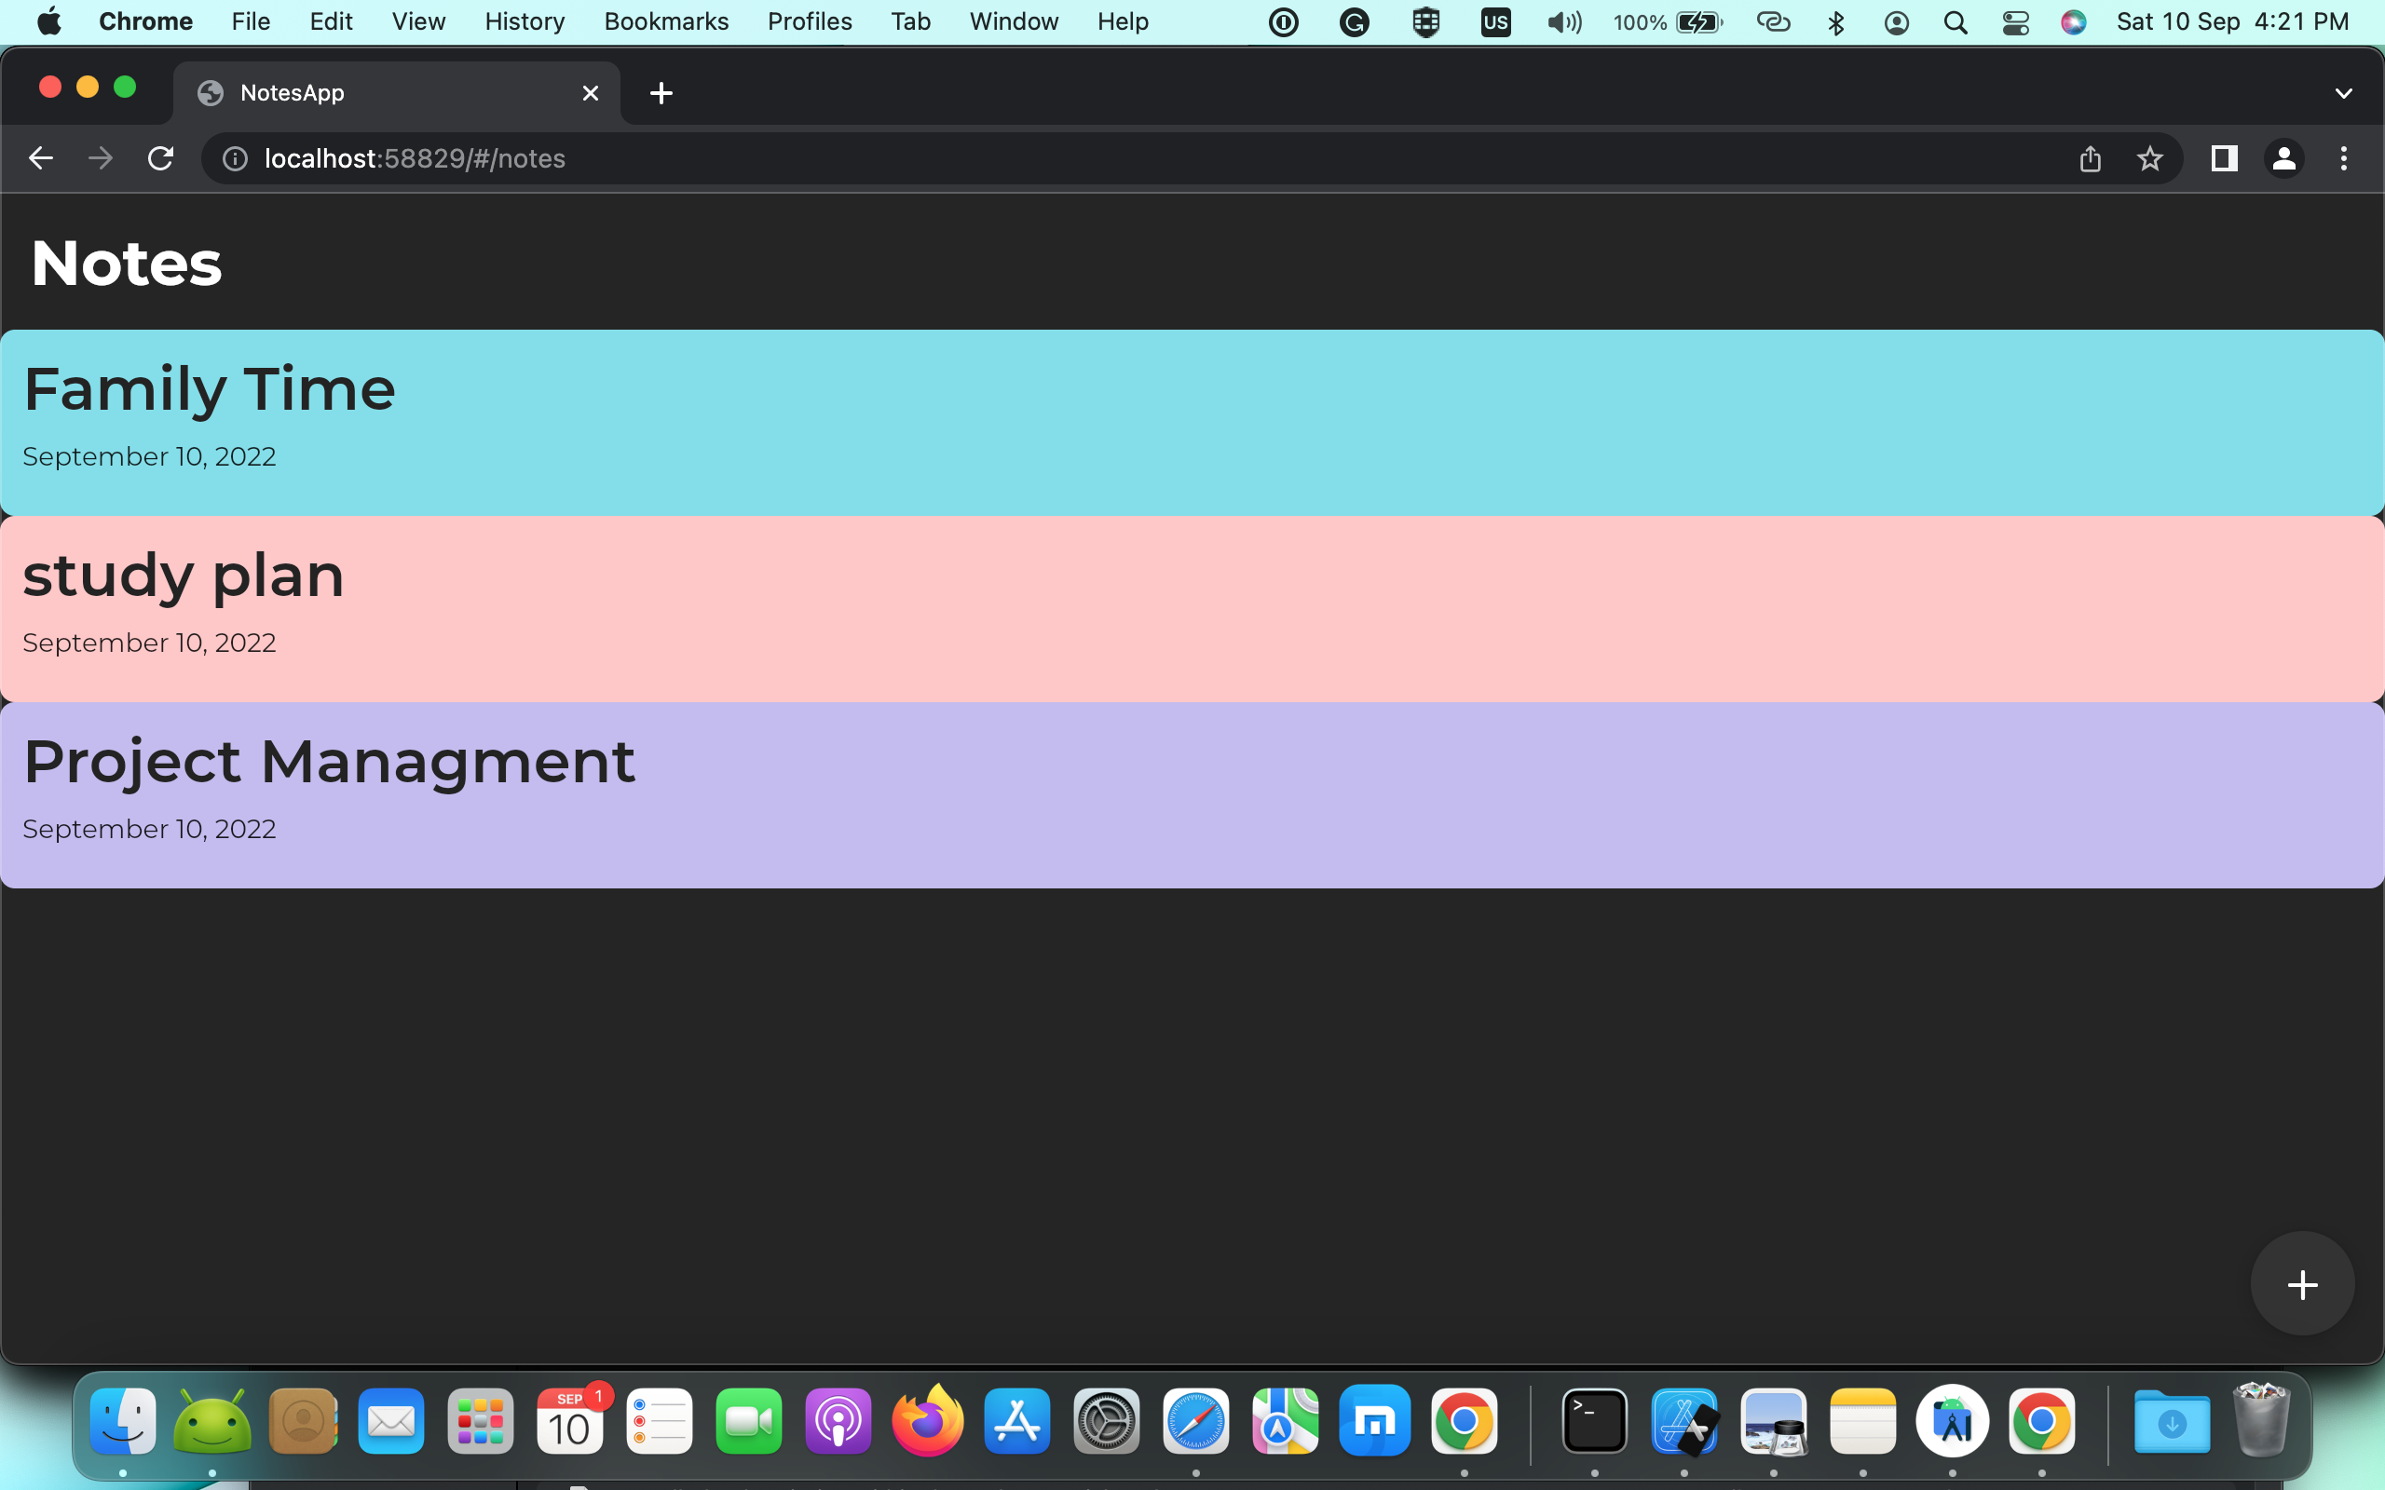Click the share page icon

pos(2090,158)
